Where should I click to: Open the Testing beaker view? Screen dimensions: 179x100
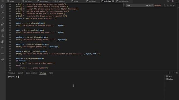click(x=3, y=36)
